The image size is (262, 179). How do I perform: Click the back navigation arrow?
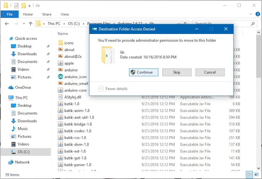click(7, 24)
